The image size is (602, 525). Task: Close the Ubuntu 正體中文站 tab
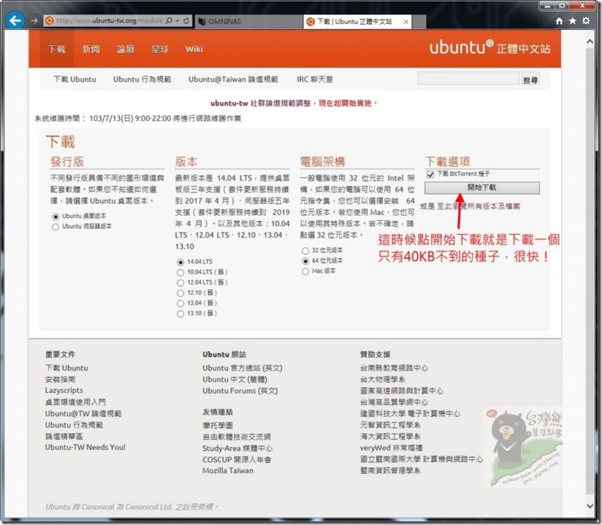(x=406, y=22)
